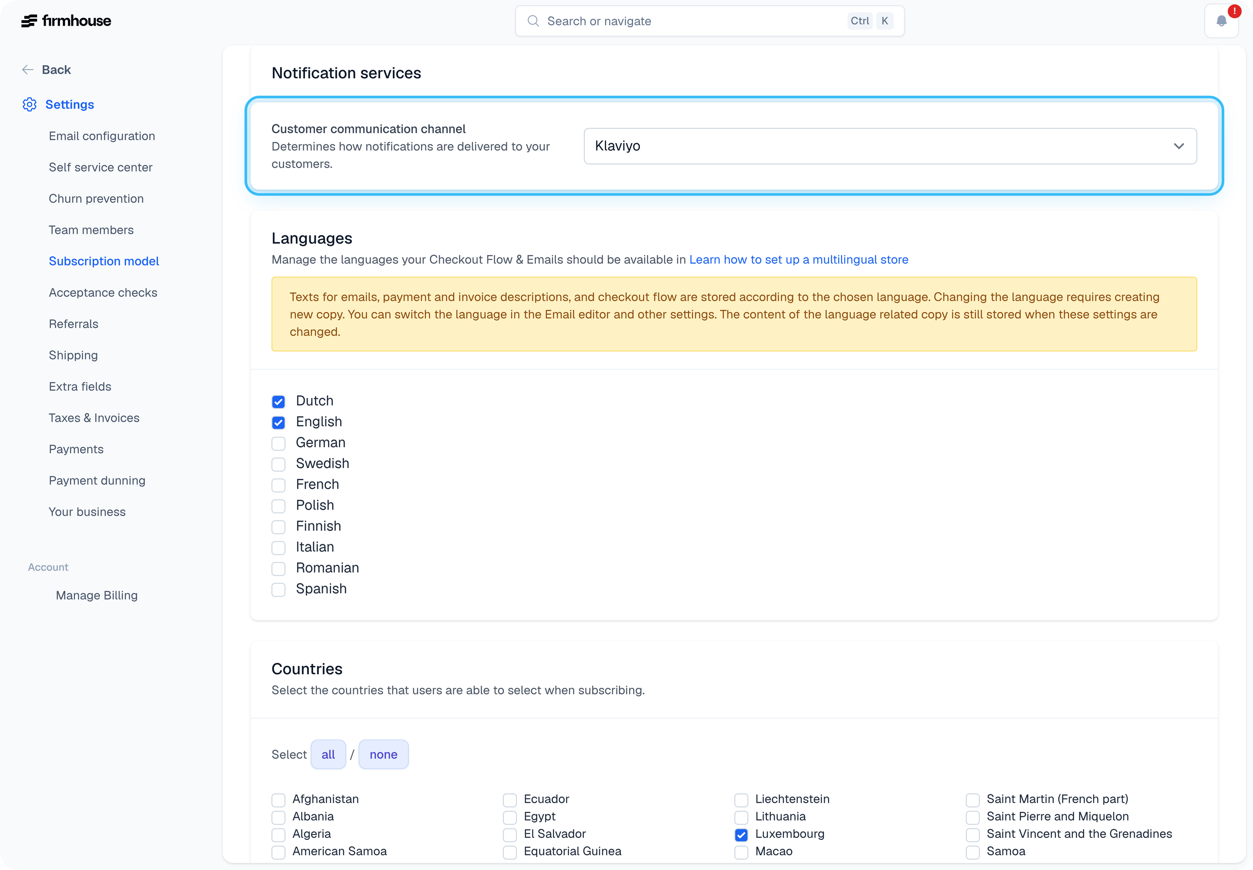Enable the French language
Screen dimensions: 1253x870
[x=278, y=485]
